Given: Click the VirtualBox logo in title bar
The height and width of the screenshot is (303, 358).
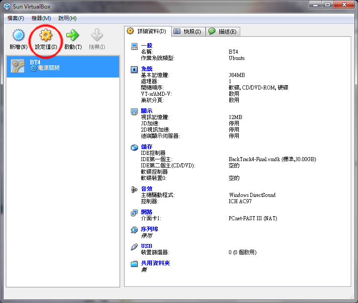Looking at the screenshot, I should click(x=7, y=6).
